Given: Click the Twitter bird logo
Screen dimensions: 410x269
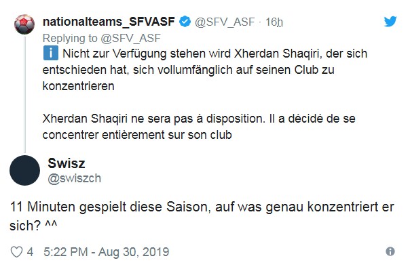Looking at the screenshot, I should coord(390,22).
